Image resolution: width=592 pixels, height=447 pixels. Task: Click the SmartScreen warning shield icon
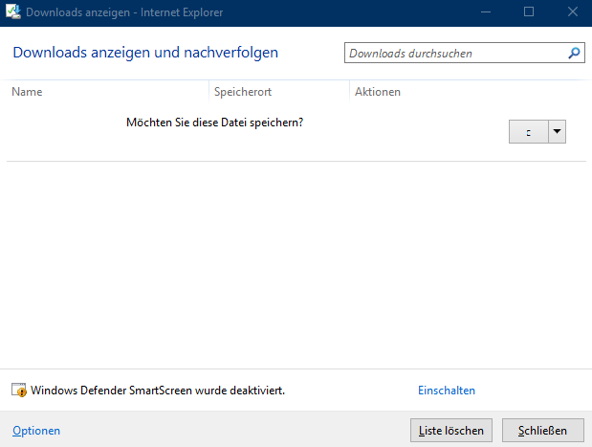coord(19,390)
